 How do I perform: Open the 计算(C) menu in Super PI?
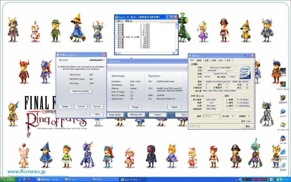119,21
